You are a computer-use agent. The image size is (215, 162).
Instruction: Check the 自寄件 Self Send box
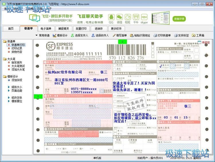point(197,57)
